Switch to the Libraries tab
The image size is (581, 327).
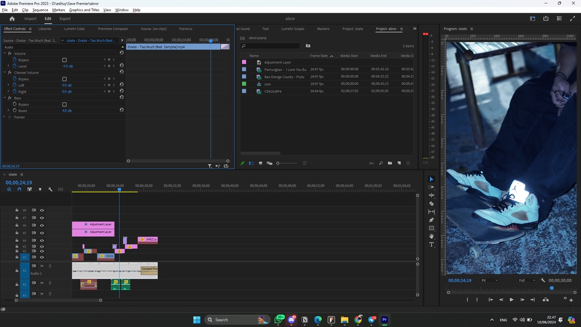[45, 28]
